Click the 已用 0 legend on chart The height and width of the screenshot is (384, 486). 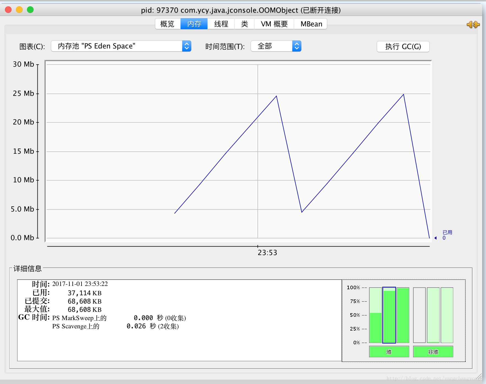(447, 235)
